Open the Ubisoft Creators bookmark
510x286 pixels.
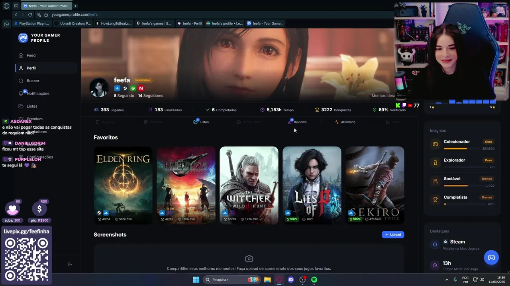(73, 23)
